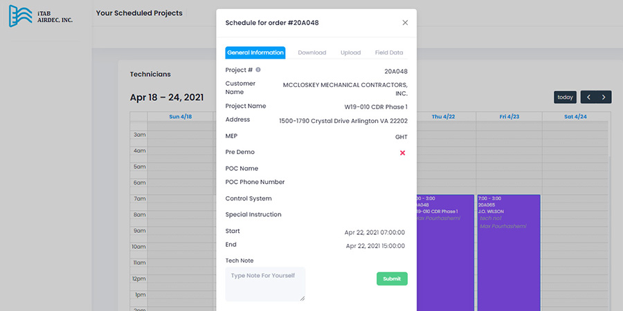The width and height of the screenshot is (623, 311).
Task: Click the Your Scheduled Projects heading
Action: point(139,13)
